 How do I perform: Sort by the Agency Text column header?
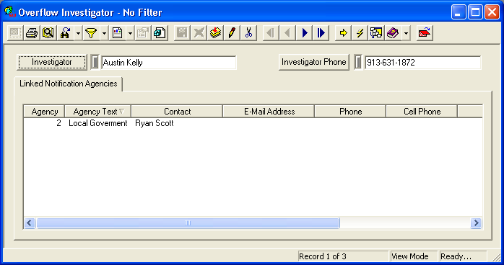click(98, 112)
